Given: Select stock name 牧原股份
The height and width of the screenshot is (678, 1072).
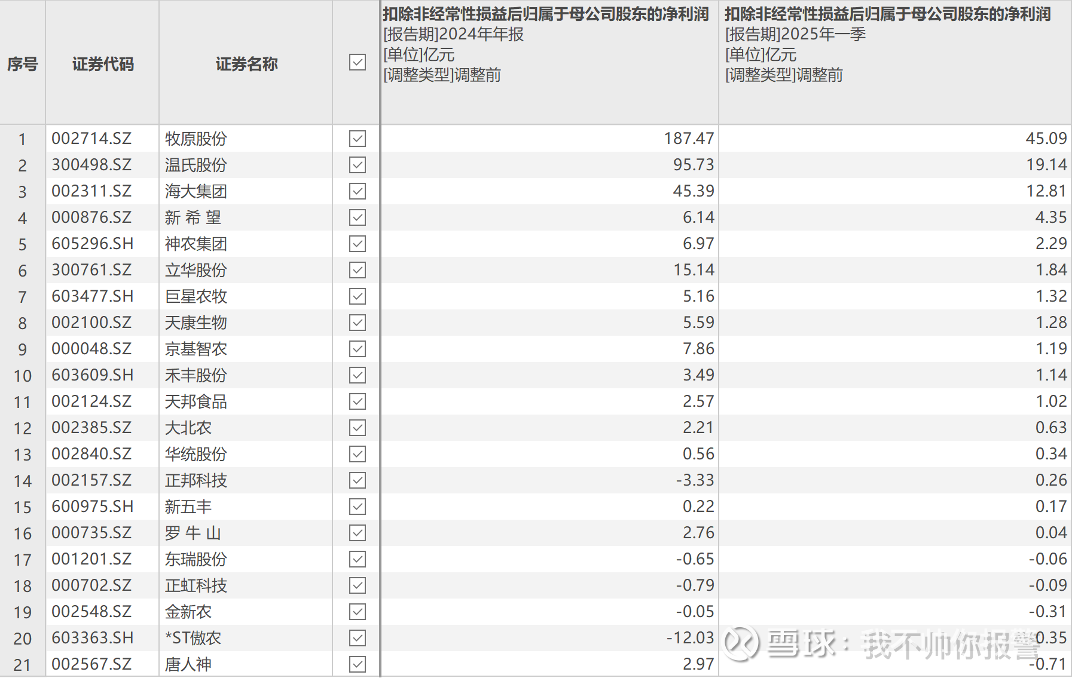Looking at the screenshot, I should 196,139.
